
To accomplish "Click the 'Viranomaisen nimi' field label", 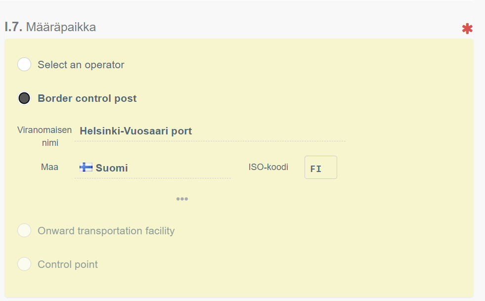I will 44,136.
